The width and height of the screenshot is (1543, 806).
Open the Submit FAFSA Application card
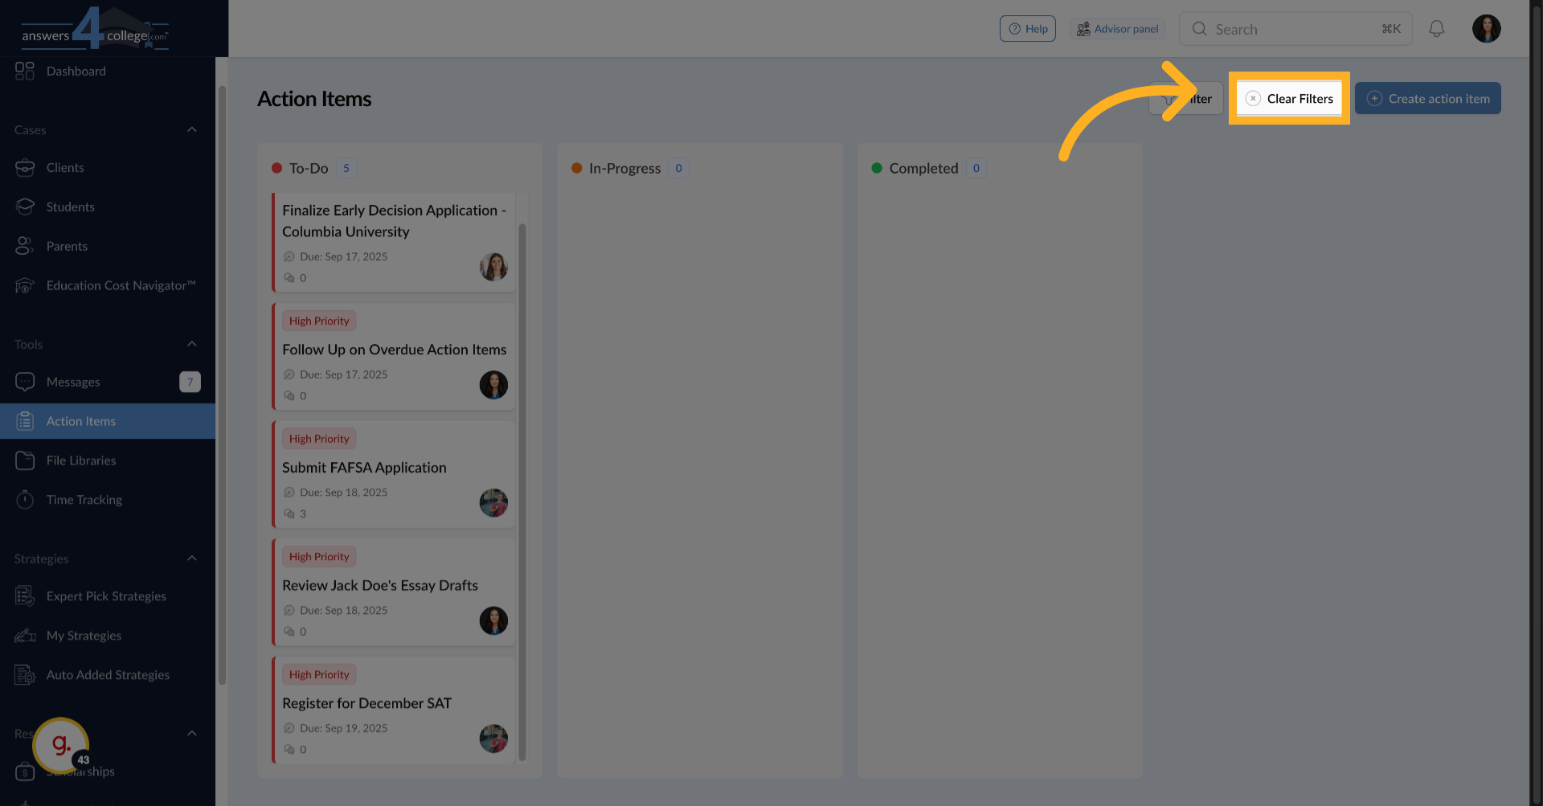tap(364, 468)
